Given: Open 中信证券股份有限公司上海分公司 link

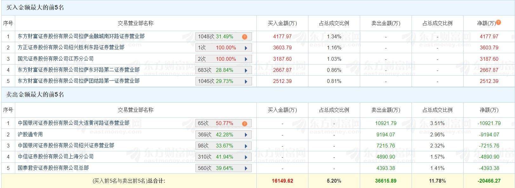Looking at the screenshot, I should pyautogui.click(x=56, y=157).
